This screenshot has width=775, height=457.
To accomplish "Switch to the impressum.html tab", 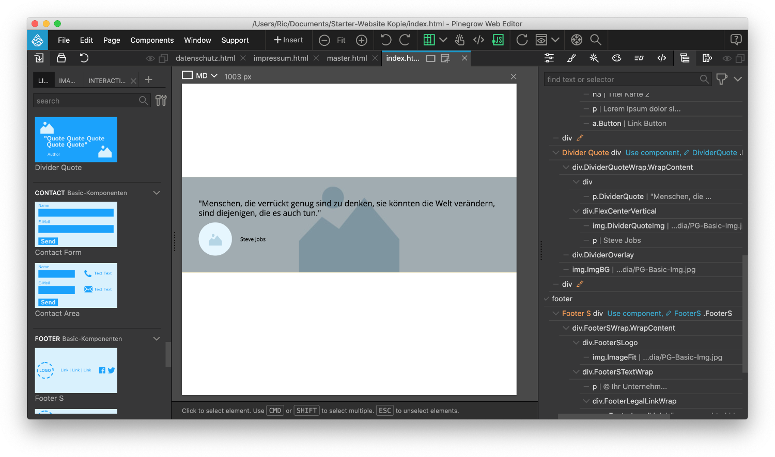I will 281,58.
